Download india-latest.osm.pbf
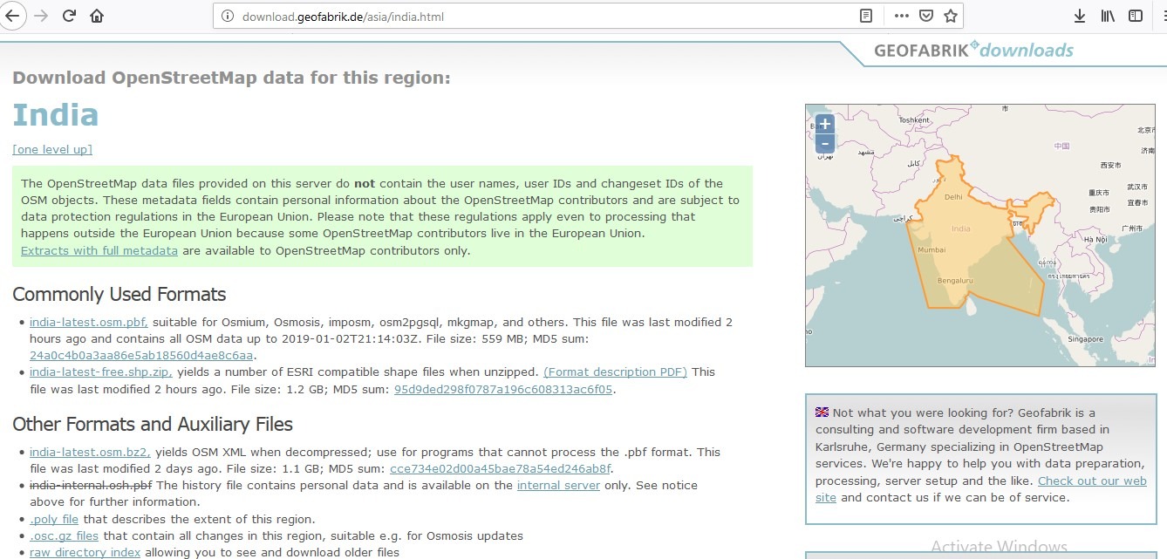This screenshot has width=1167, height=559. 89,322
